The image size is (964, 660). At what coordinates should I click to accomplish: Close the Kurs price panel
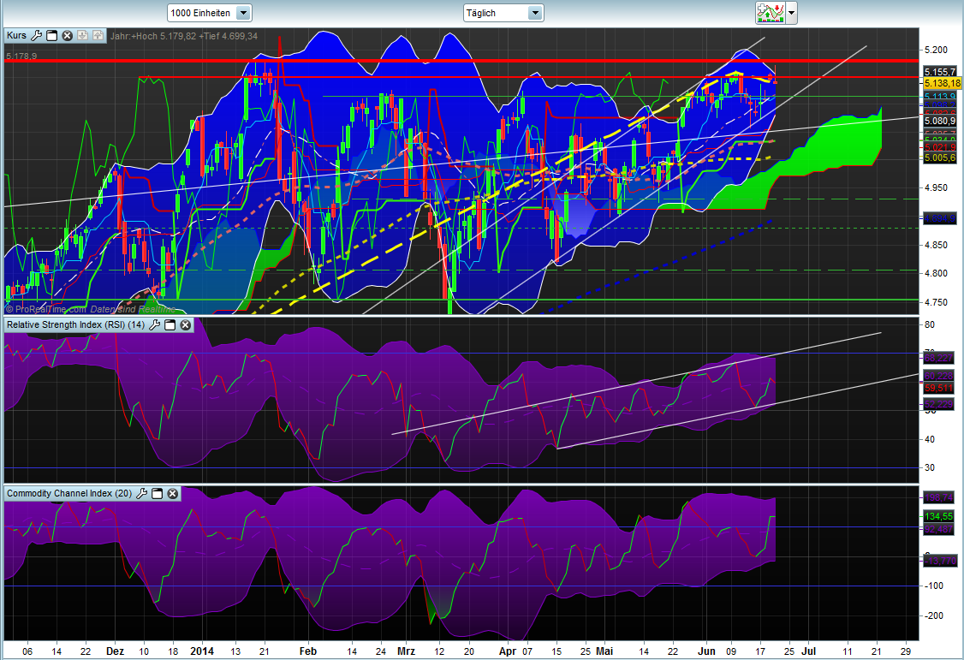click(x=67, y=36)
